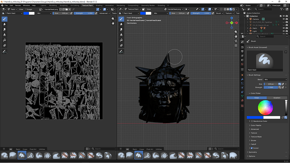
Task: Select the Clone tool in 3D viewport toolbar
Action: (x=121, y=35)
